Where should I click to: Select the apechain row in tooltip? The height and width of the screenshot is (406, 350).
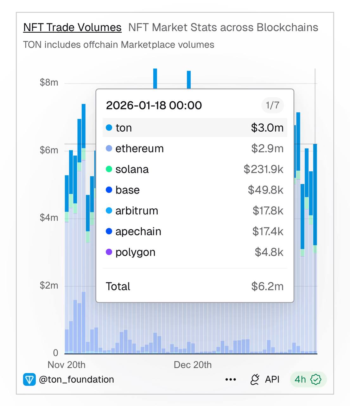click(x=194, y=232)
